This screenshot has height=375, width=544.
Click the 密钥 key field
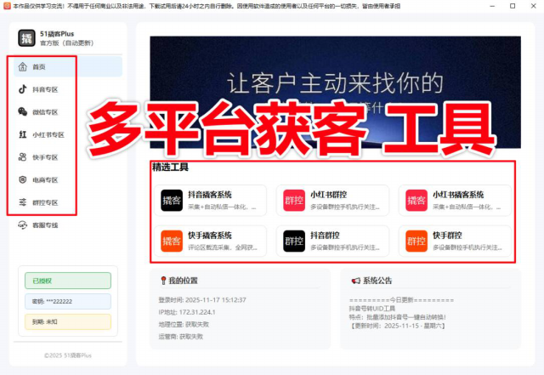point(68,301)
